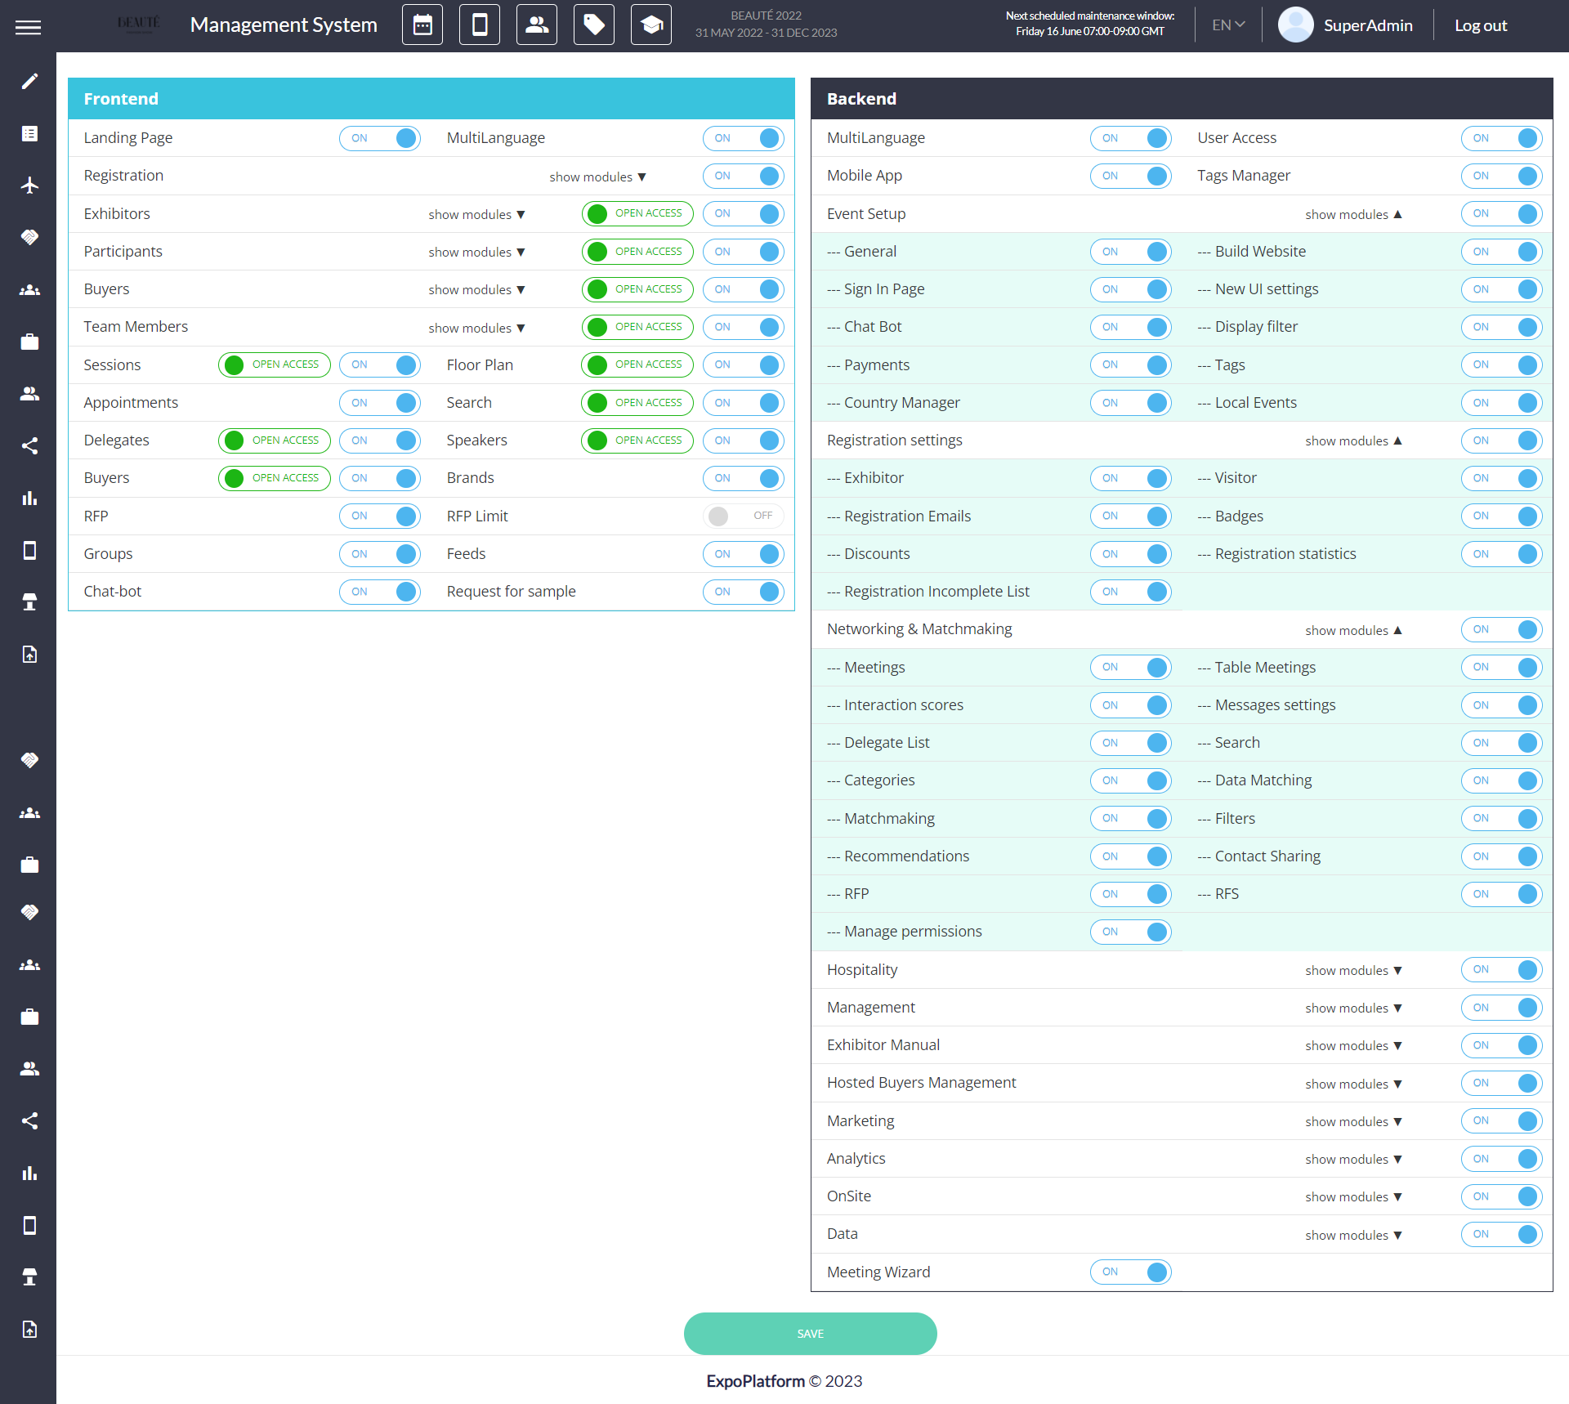Toggle the Registration statistics switch
The width and height of the screenshot is (1569, 1404).
pyautogui.click(x=1501, y=554)
